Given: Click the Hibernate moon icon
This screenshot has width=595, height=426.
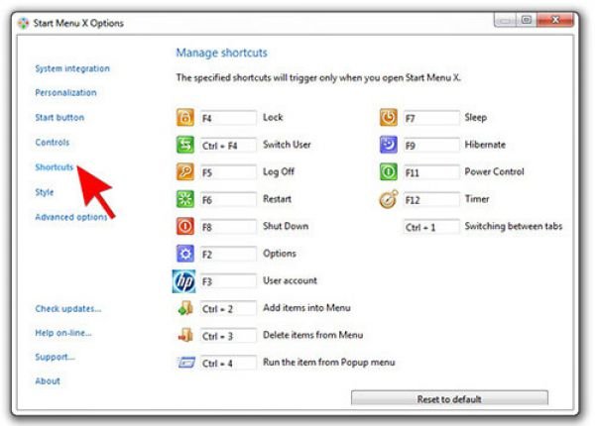Looking at the screenshot, I should pos(389,145).
